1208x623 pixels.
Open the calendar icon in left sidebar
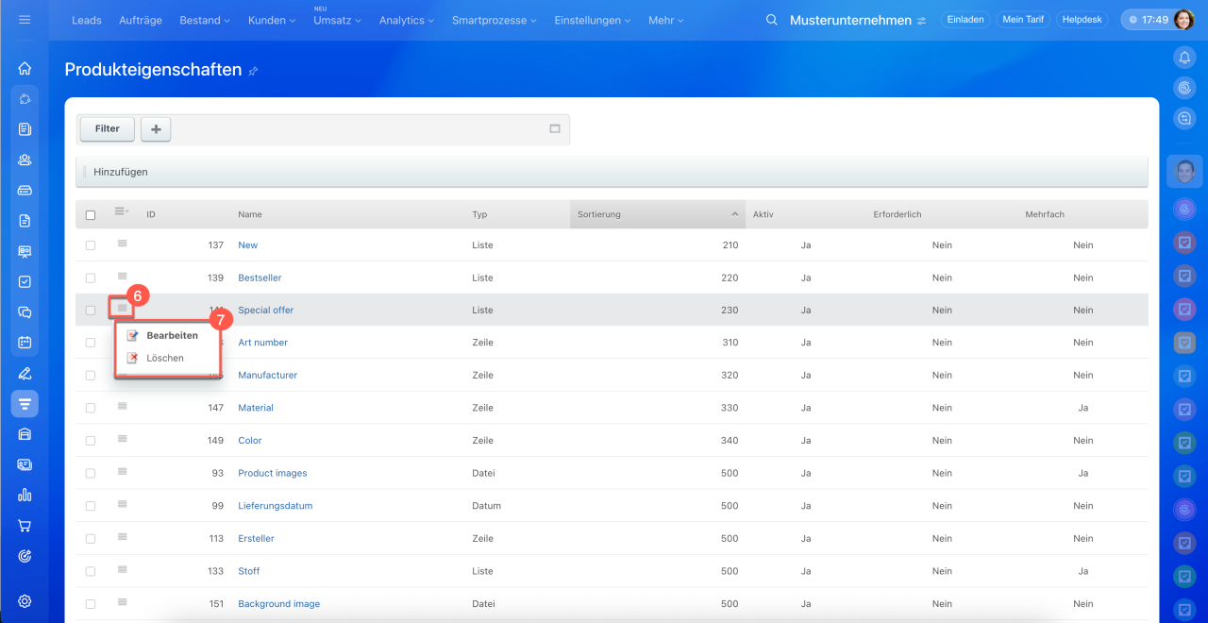click(x=25, y=343)
